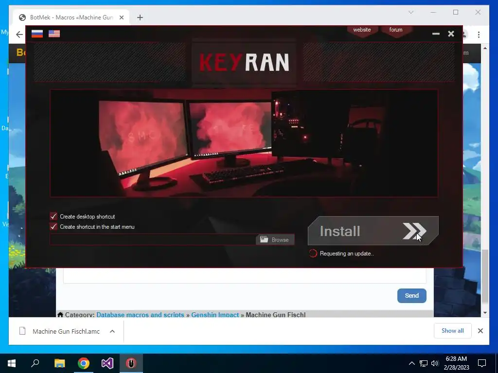Open the Genshin Impact category link
The height and width of the screenshot is (373, 498).
click(x=215, y=315)
